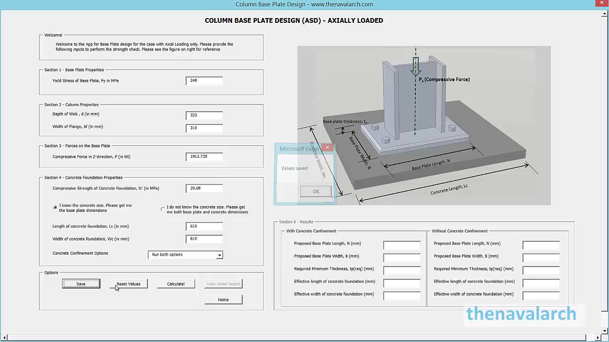The height and width of the screenshot is (342, 609).
Task: Click 'Section 4 - Concrete Foundation Properties' label
Action: (83, 178)
